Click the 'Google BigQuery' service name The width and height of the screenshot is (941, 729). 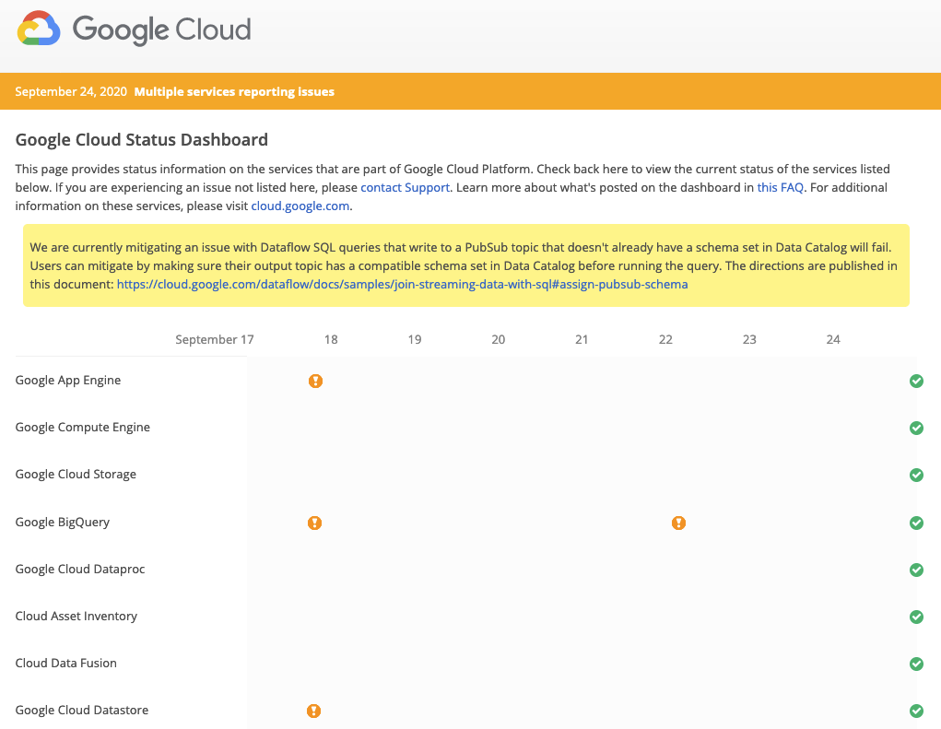pyautogui.click(x=63, y=522)
